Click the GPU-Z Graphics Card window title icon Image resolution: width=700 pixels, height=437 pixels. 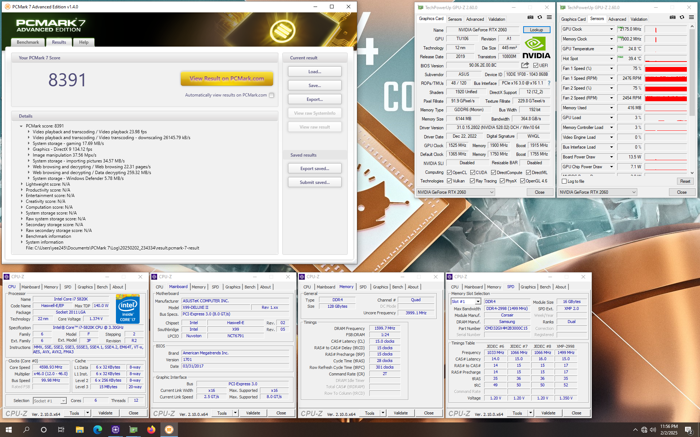421,7
